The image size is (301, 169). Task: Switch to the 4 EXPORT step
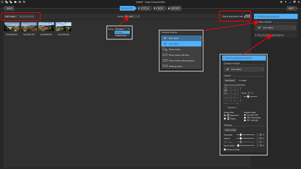pyautogui.click(x=174, y=8)
